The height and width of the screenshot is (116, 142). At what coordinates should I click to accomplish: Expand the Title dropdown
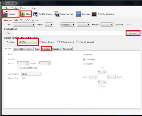(x=24, y=25)
